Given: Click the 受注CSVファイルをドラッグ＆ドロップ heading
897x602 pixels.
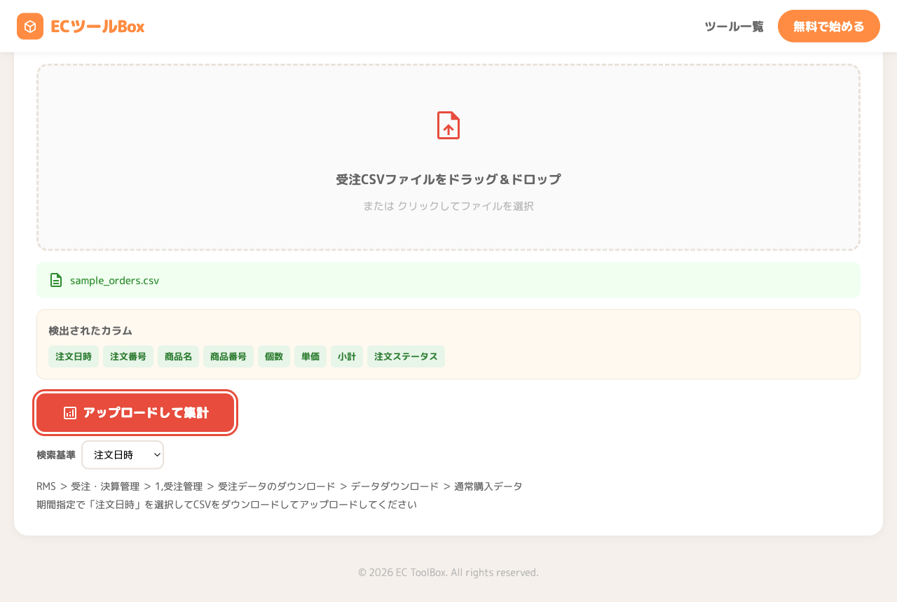Looking at the screenshot, I should click(x=448, y=179).
